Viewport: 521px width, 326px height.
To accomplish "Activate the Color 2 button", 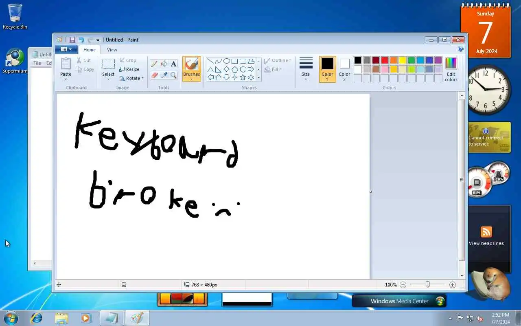I will point(344,69).
